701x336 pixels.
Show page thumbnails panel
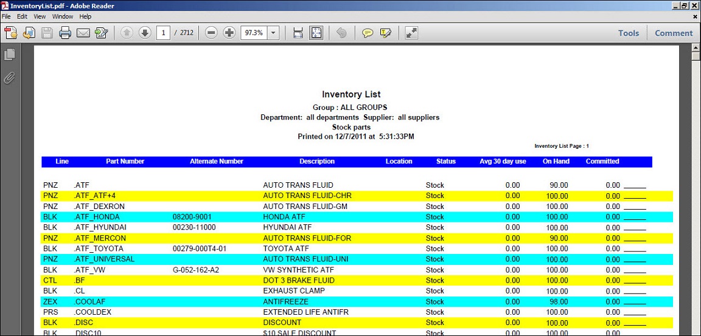(x=9, y=55)
